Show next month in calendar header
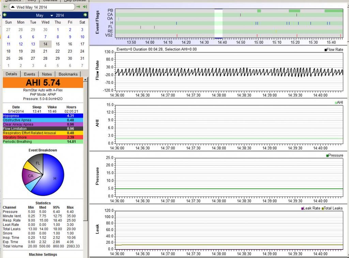The height and width of the screenshot is (258, 349). (85, 15)
